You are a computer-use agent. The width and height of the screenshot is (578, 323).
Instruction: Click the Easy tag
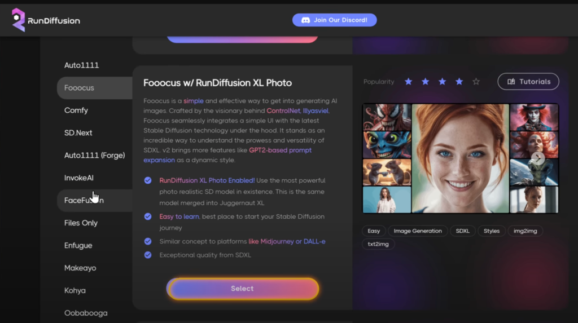tap(374, 231)
